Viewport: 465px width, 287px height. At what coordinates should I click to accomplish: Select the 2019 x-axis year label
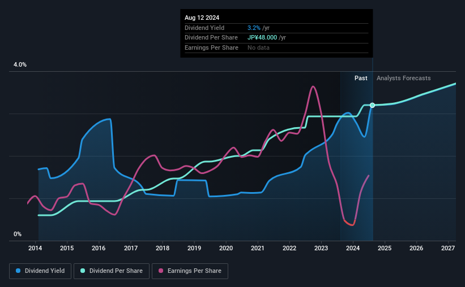(194, 248)
